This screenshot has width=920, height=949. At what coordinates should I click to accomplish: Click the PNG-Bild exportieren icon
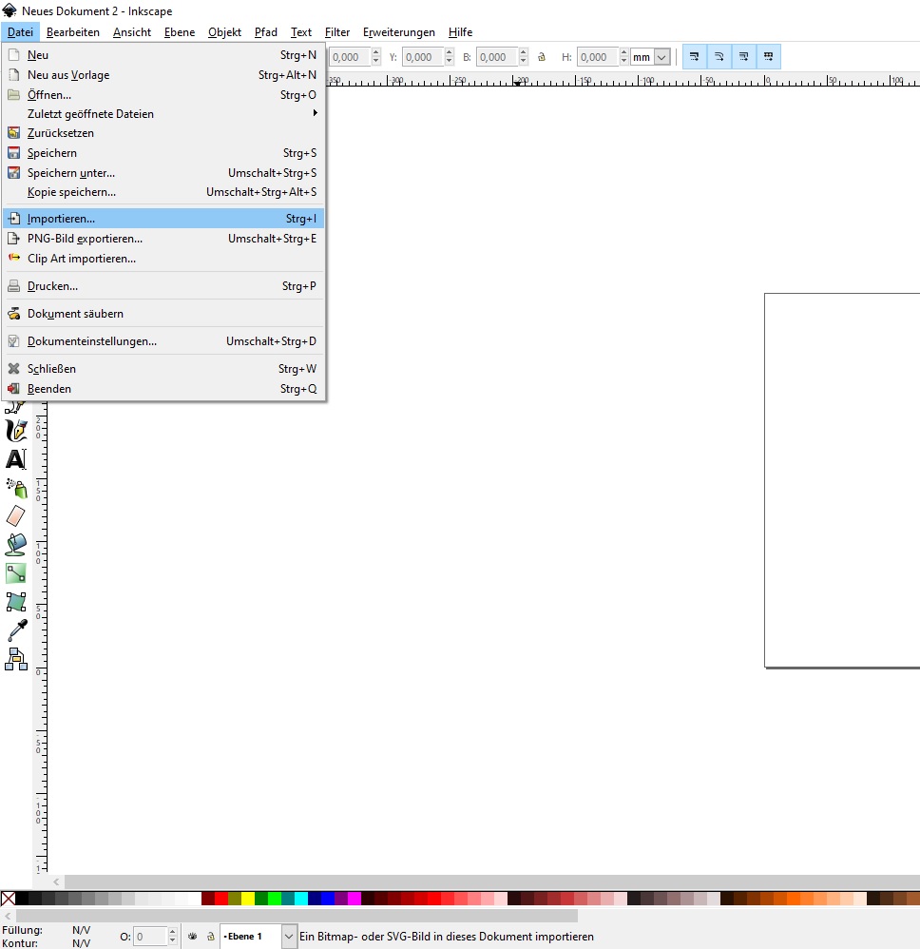13,239
